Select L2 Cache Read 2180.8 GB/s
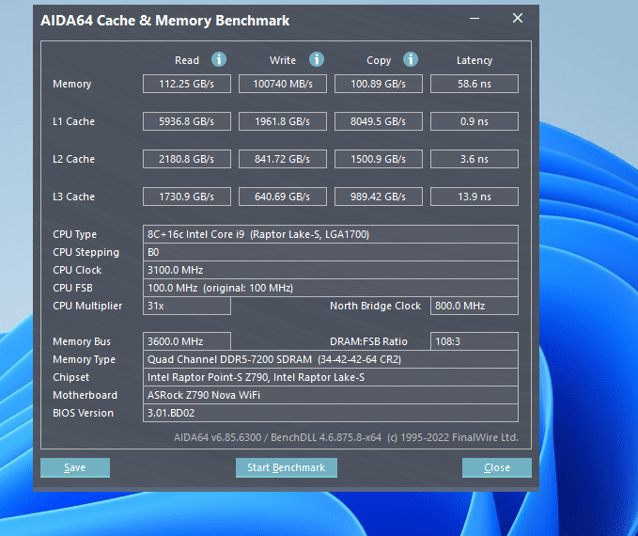The width and height of the screenshot is (638, 536). (187, 159)
